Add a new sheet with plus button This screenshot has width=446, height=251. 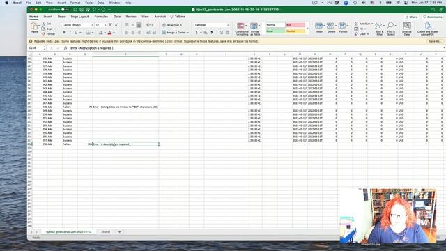119,232
